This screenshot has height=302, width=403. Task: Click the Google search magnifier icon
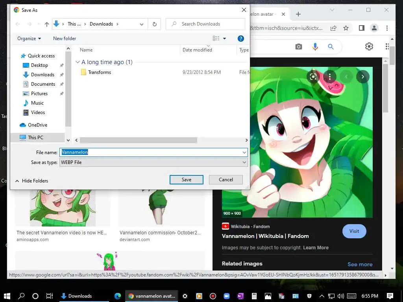[331, 47]
